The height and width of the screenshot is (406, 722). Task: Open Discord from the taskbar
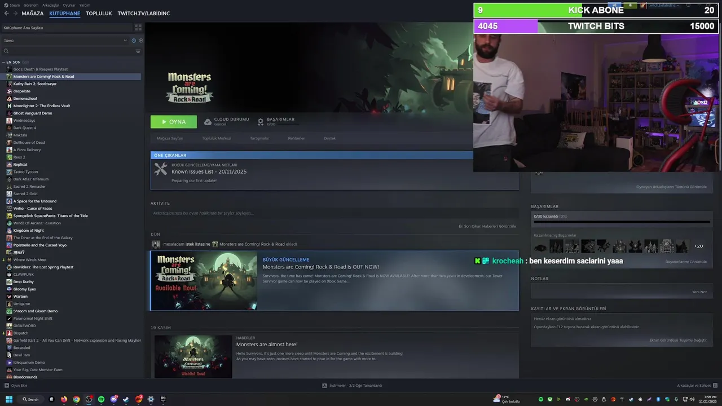coord(113,399)
